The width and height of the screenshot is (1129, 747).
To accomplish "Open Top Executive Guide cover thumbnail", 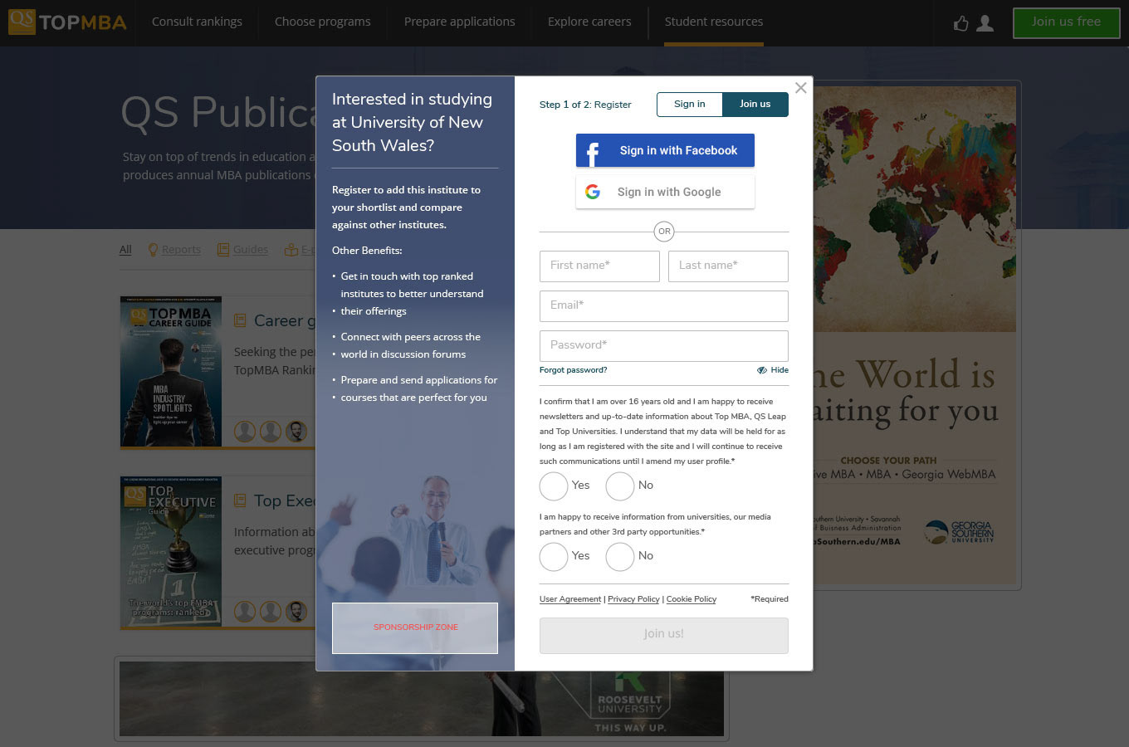I will (171, 552).
